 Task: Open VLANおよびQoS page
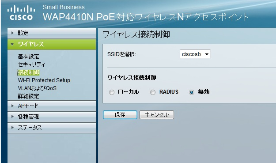tap(37, 88)
